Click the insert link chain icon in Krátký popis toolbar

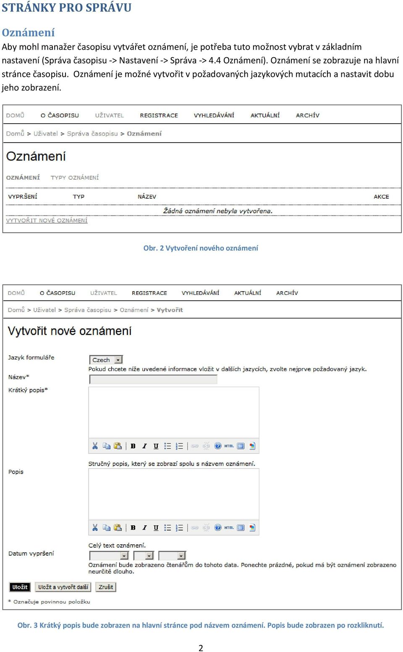coord(195,446)
